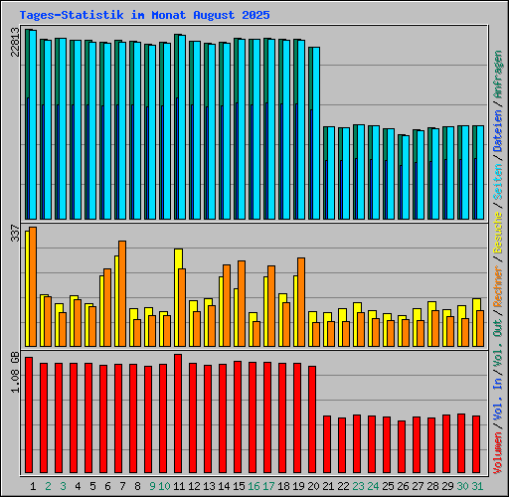
Task: Click day label 30 on x-axis
Action: 462,486
